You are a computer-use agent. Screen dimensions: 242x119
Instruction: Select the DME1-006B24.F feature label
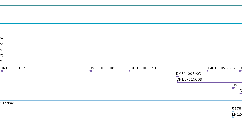pyautogui.click(x=142, y=68)
